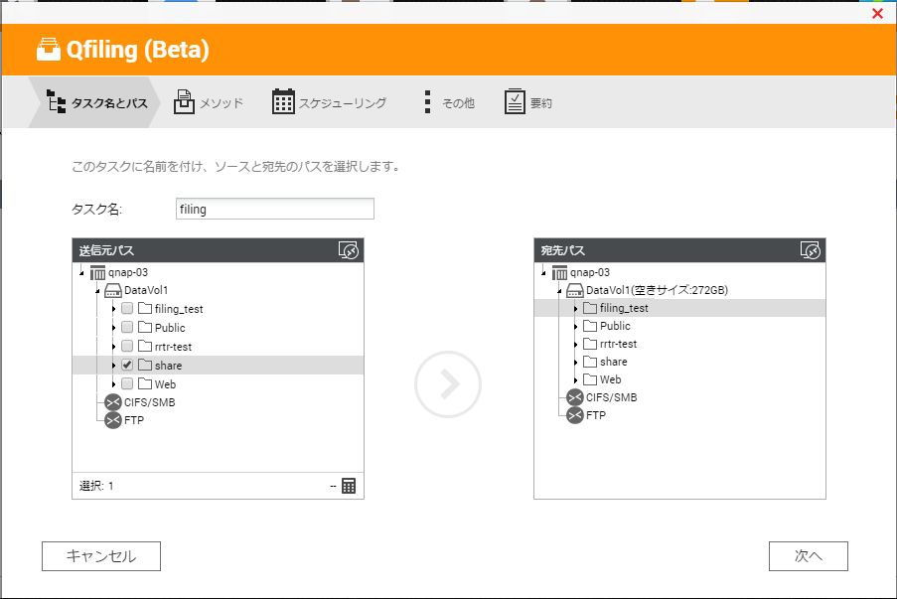Expand the rrtr-test folder in destination tree
Viewport: 897px width, 599px height.
click(575, 344)
